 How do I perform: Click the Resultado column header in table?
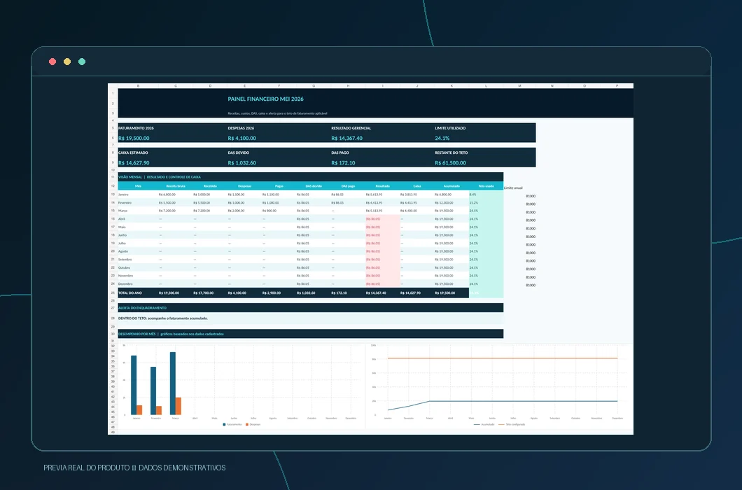point(382,186)
